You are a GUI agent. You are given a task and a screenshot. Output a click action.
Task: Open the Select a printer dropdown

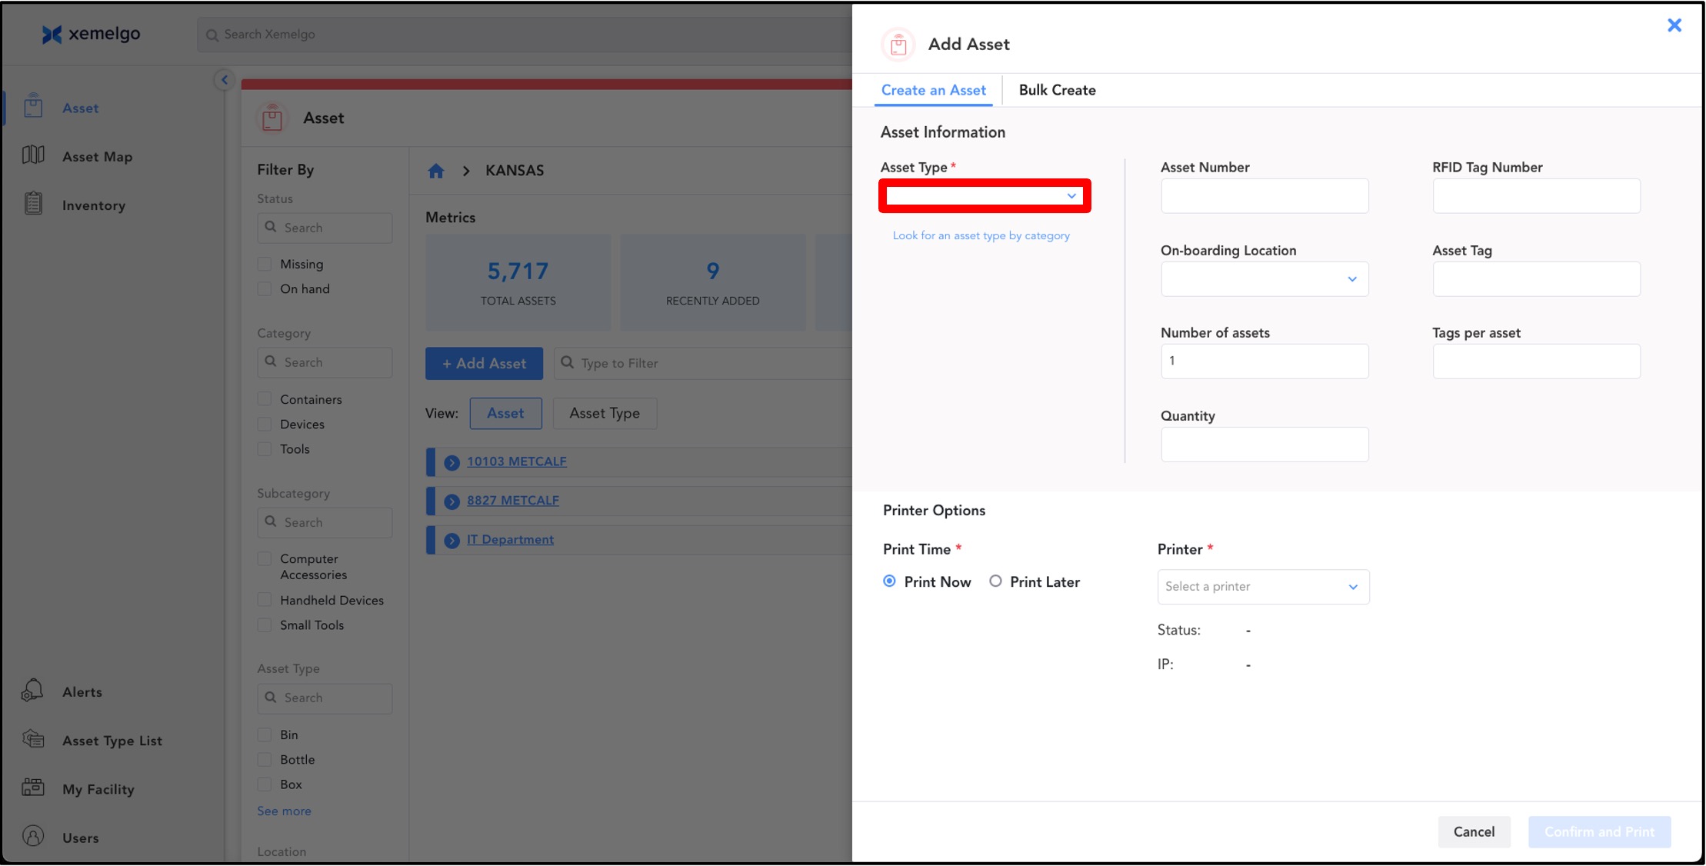(x=1262, y=587)
